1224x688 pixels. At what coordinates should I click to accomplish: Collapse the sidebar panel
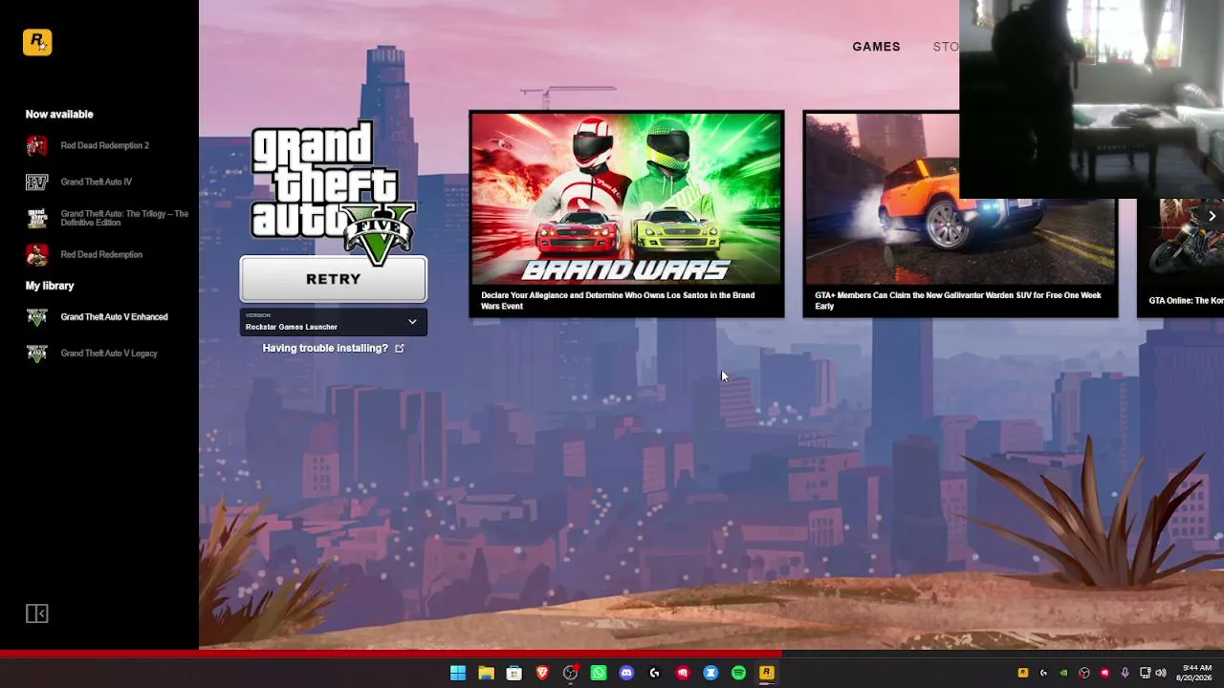[36, 613]
